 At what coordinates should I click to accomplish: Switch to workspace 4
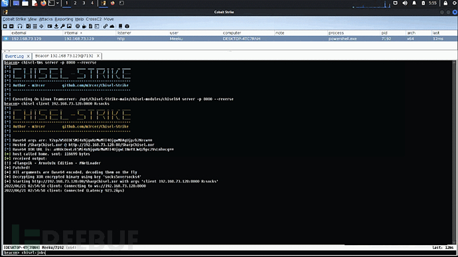[92, 3]
